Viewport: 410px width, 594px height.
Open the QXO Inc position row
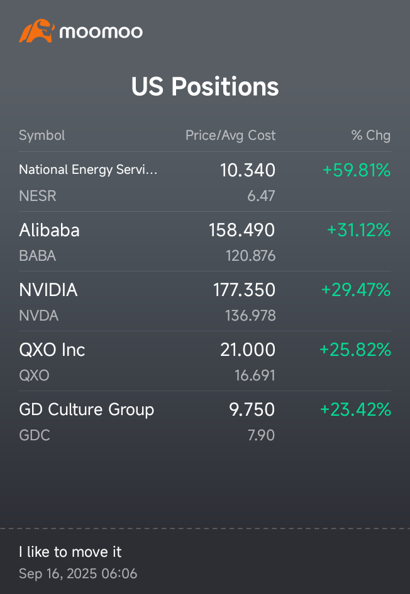tap(52, 350)
